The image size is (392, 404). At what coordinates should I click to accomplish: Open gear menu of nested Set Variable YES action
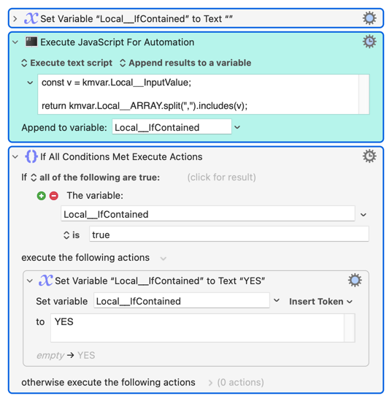click(355, 281)
